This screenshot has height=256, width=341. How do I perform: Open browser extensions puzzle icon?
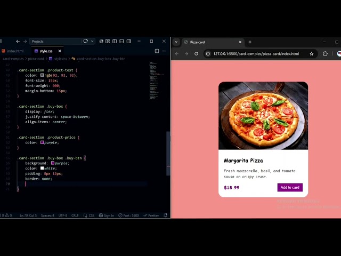pyautogui.click(x=325, y=54)
